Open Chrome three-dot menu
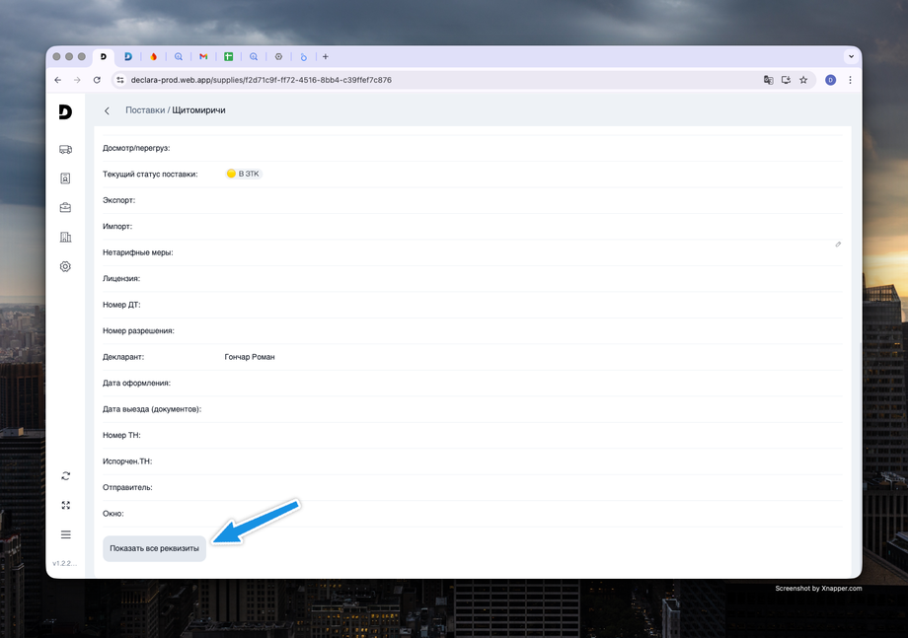Image resolution: width=908 pixels, height=638 pixels. coord(850,80)
